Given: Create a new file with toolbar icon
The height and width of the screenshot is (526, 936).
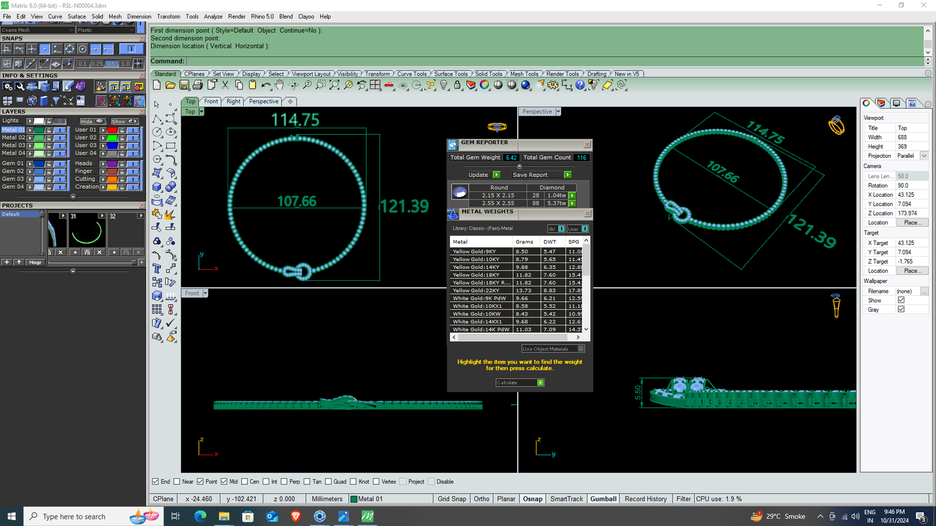Looking at the screenshot, I should (157, 85).
